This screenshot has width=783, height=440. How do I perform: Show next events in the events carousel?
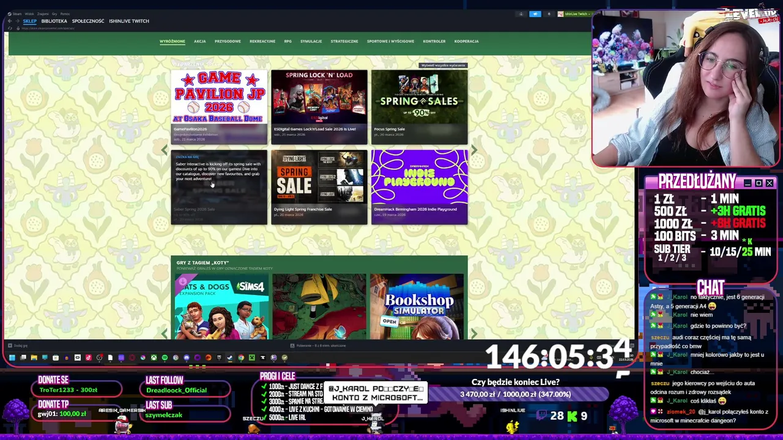474,150
